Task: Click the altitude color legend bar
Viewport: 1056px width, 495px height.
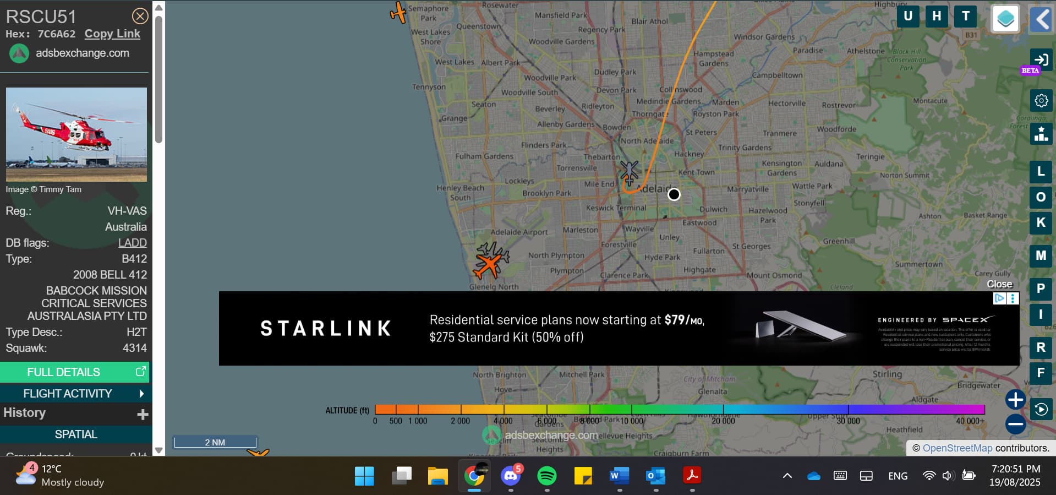Action: pos(680,409)
